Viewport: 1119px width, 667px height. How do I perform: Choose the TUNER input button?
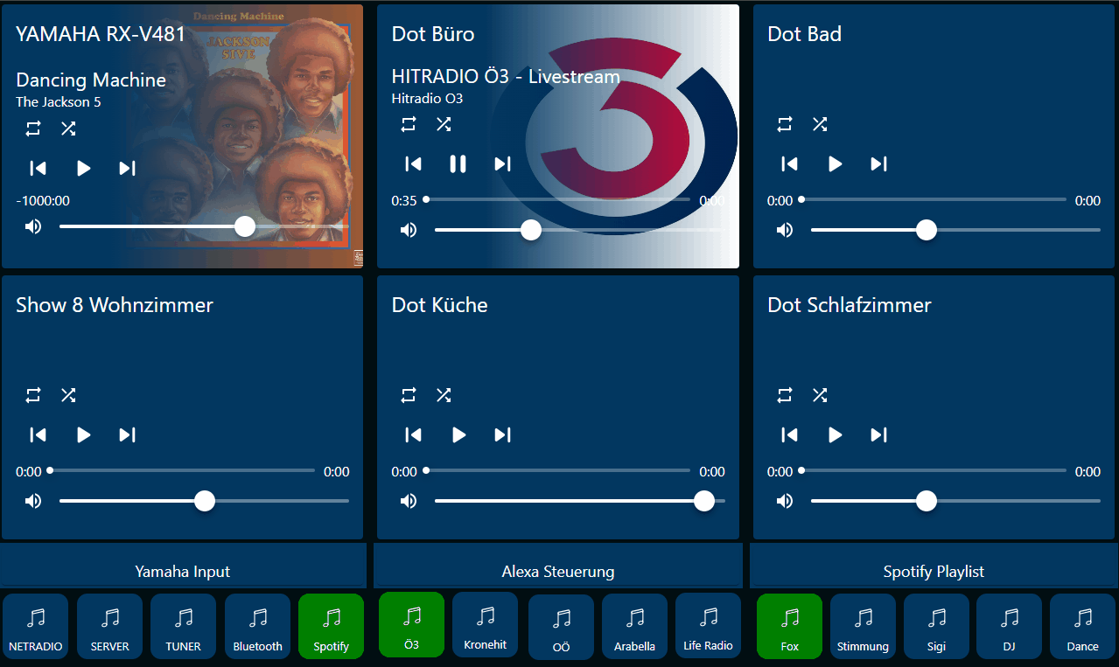click(183, 626)
